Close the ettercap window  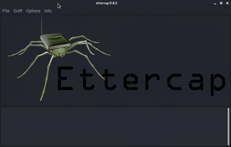pos(227,3)
